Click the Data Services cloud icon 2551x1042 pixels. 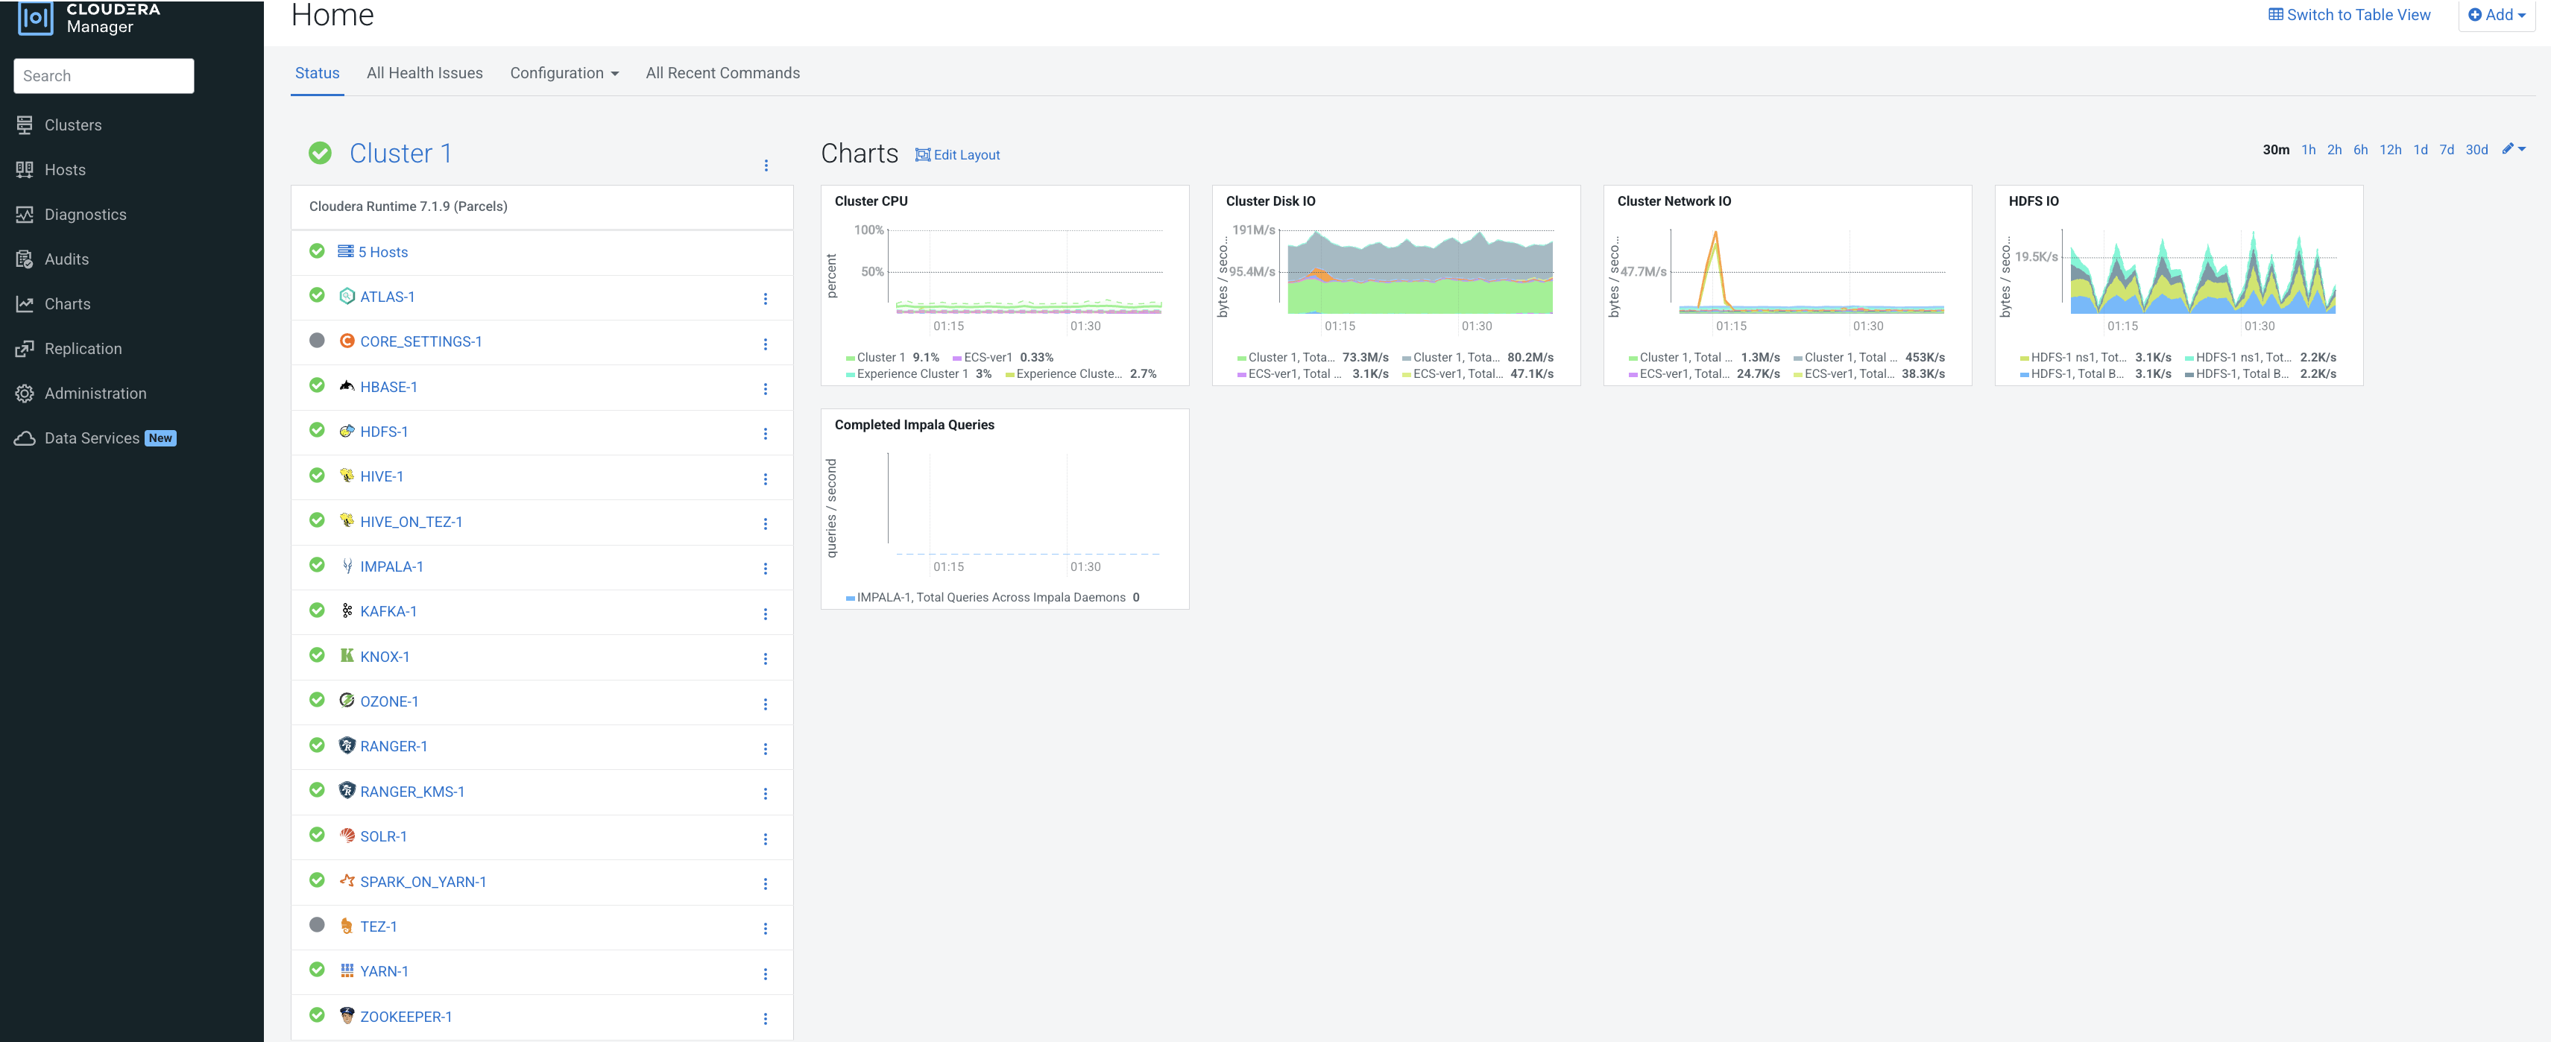[x=25, y=438]
